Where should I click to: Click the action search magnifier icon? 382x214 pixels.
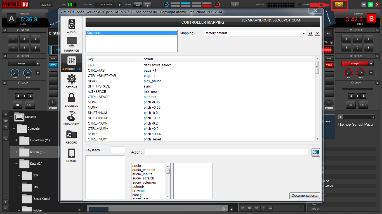pos(316,152)
